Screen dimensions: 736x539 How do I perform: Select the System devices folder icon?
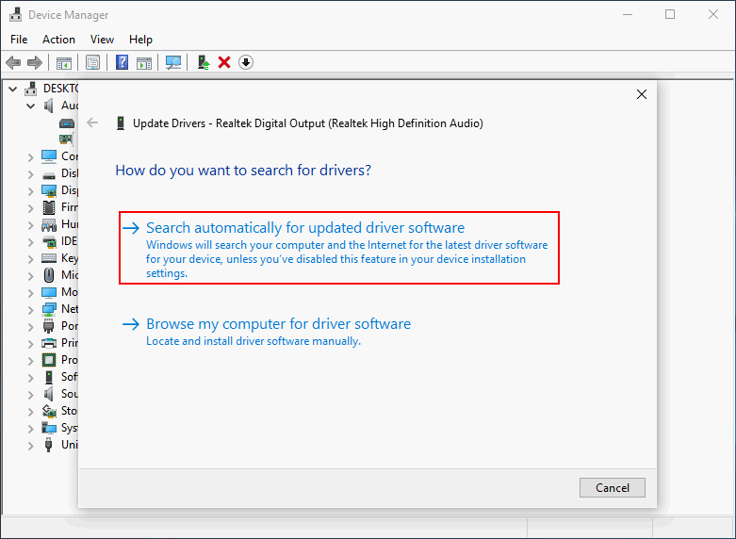point(49,428)
